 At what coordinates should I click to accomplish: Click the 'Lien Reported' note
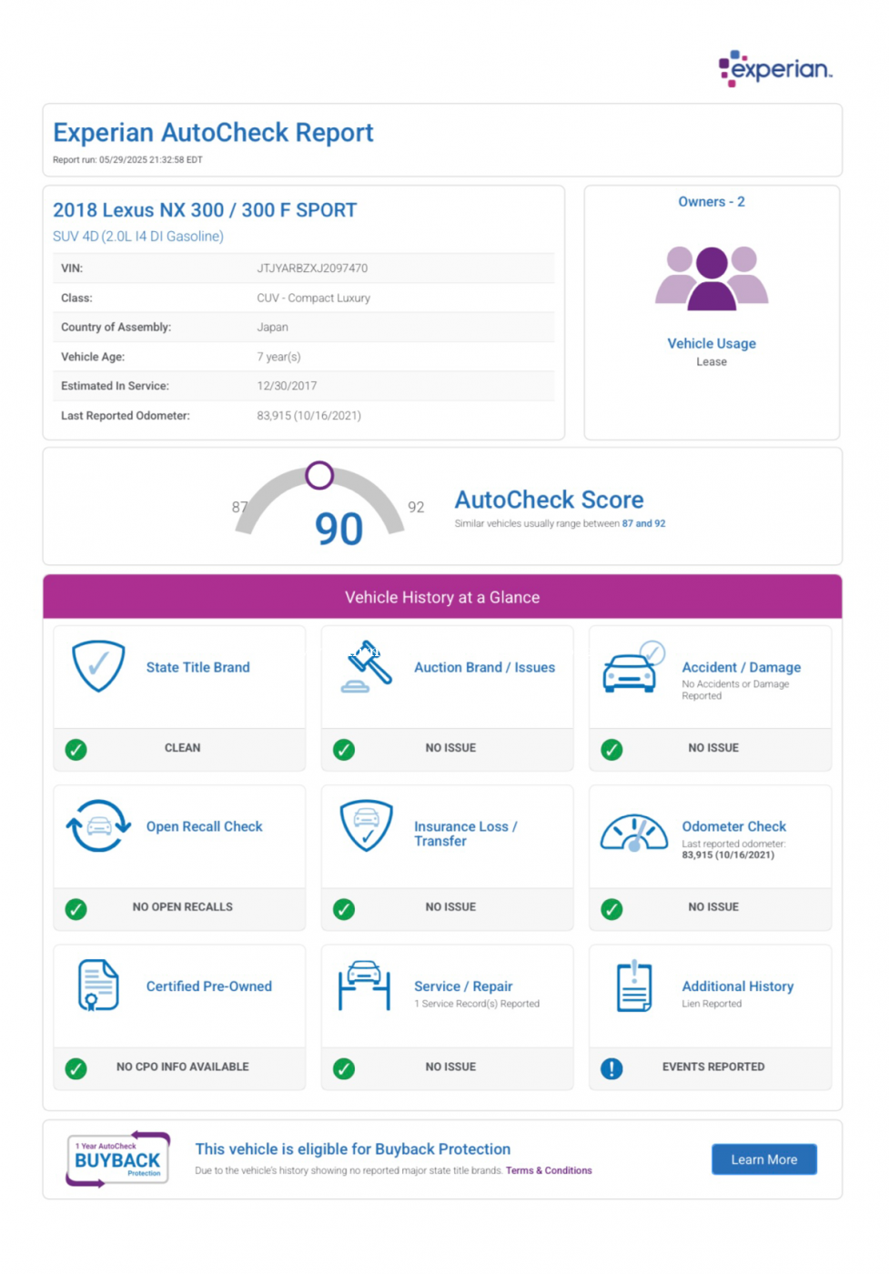click(712, 1004)
